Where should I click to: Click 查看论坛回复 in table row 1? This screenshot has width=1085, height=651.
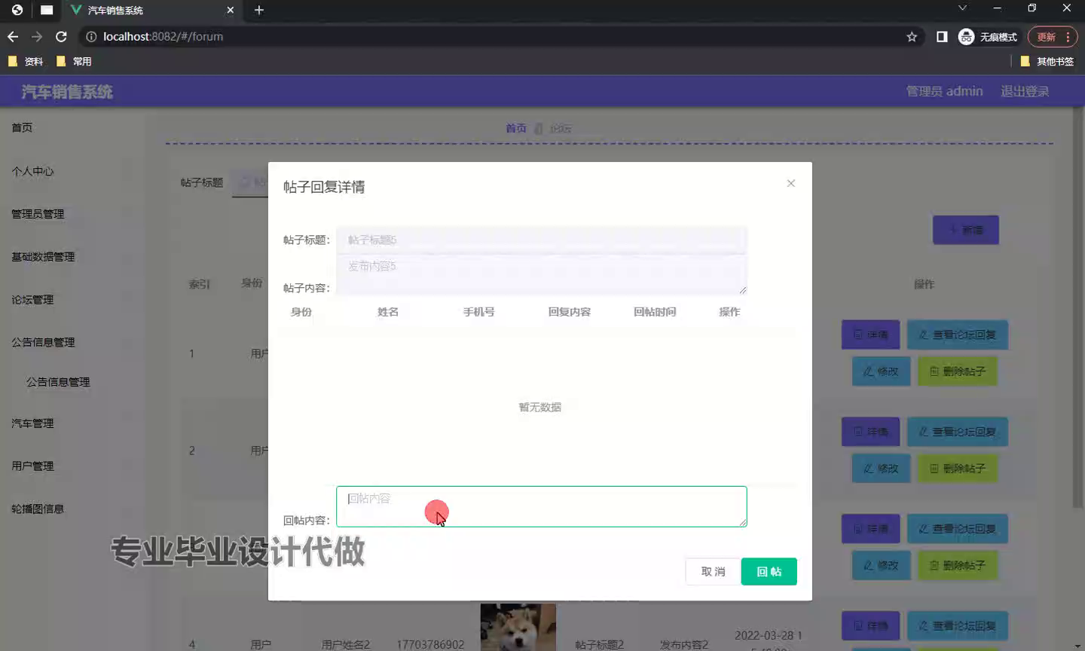click(957, 335)
